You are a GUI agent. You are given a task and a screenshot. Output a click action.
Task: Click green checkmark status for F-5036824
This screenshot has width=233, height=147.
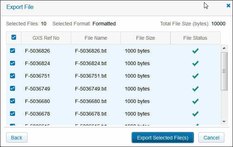point(195,63)
